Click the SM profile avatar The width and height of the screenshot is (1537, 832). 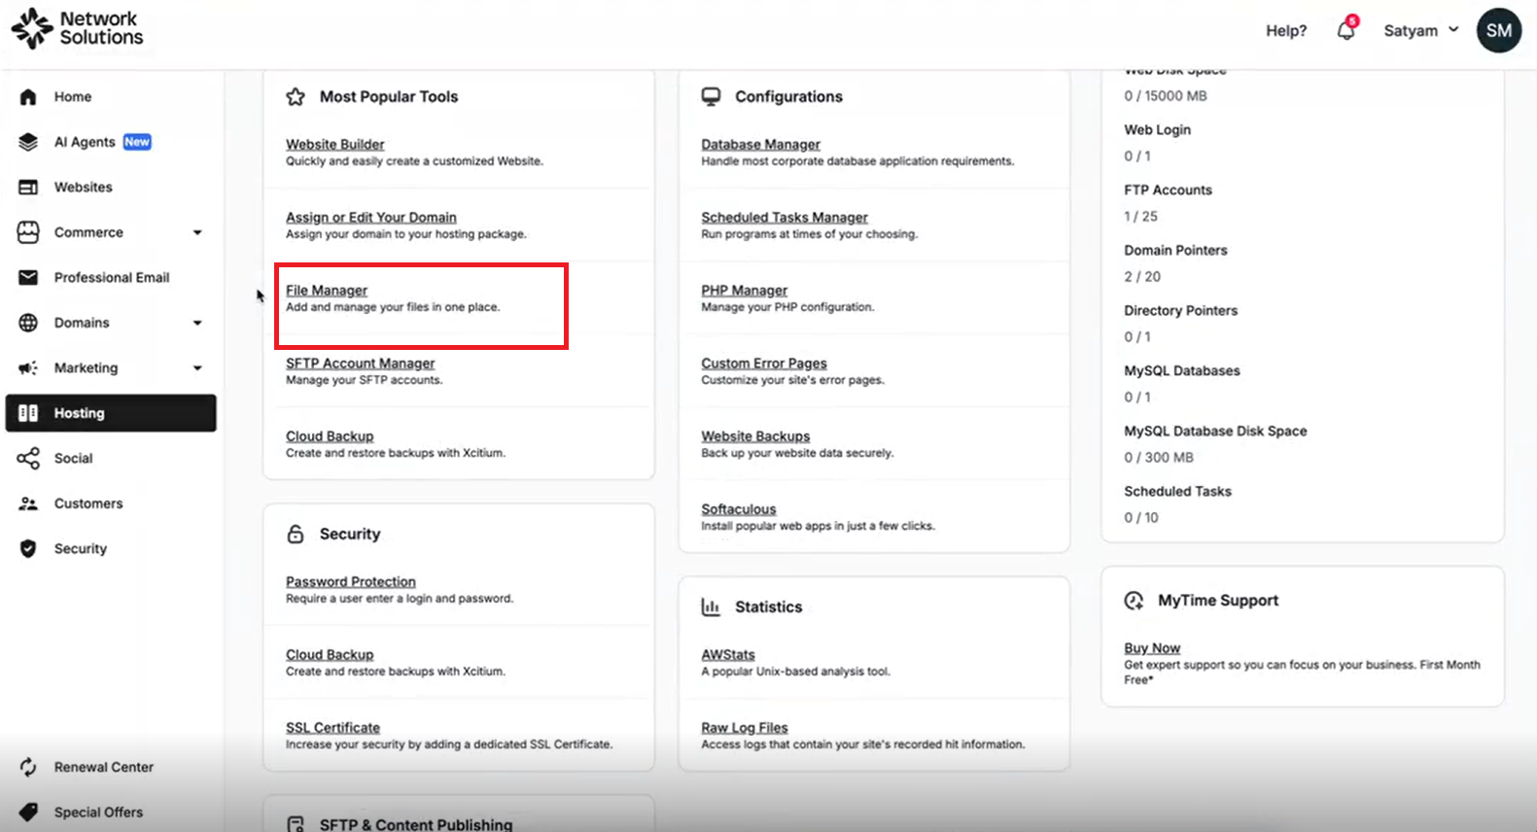[x=1498, y=30]
